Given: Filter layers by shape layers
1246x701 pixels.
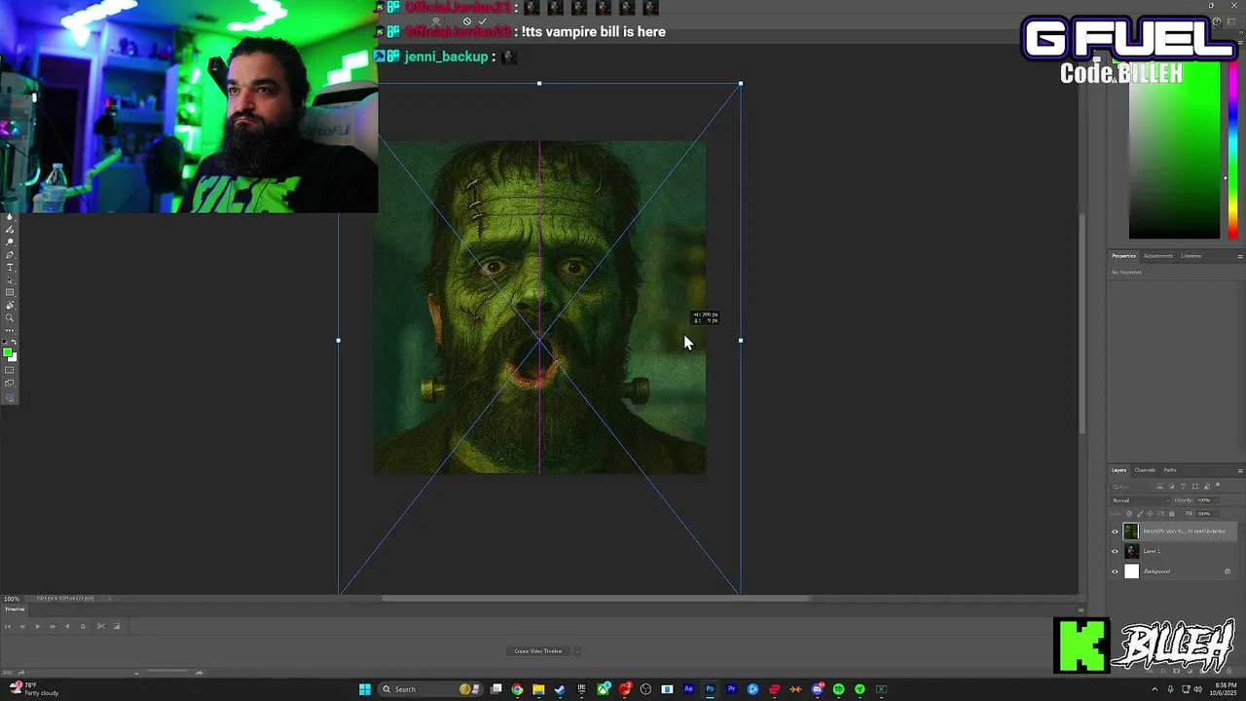Looking at the screenshot, I should point(1195,487).
